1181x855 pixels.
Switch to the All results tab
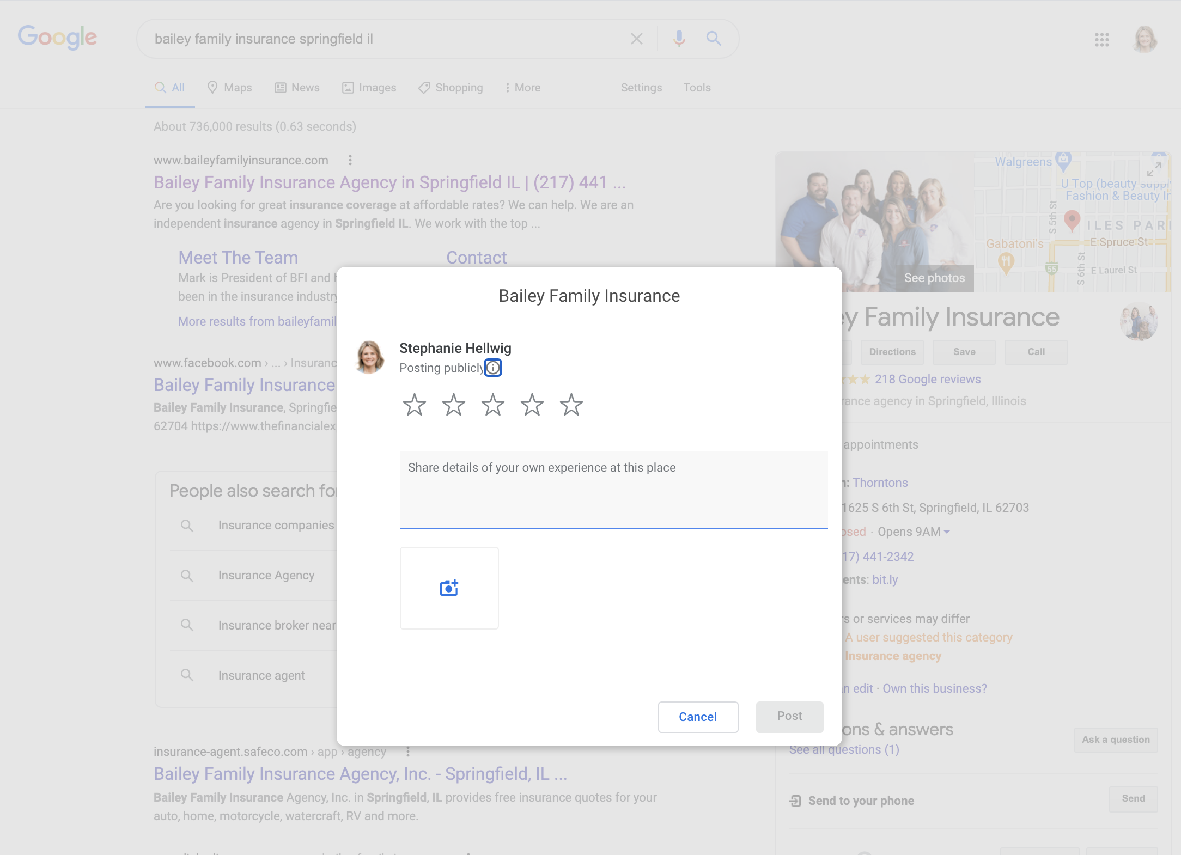pos(170,88)
